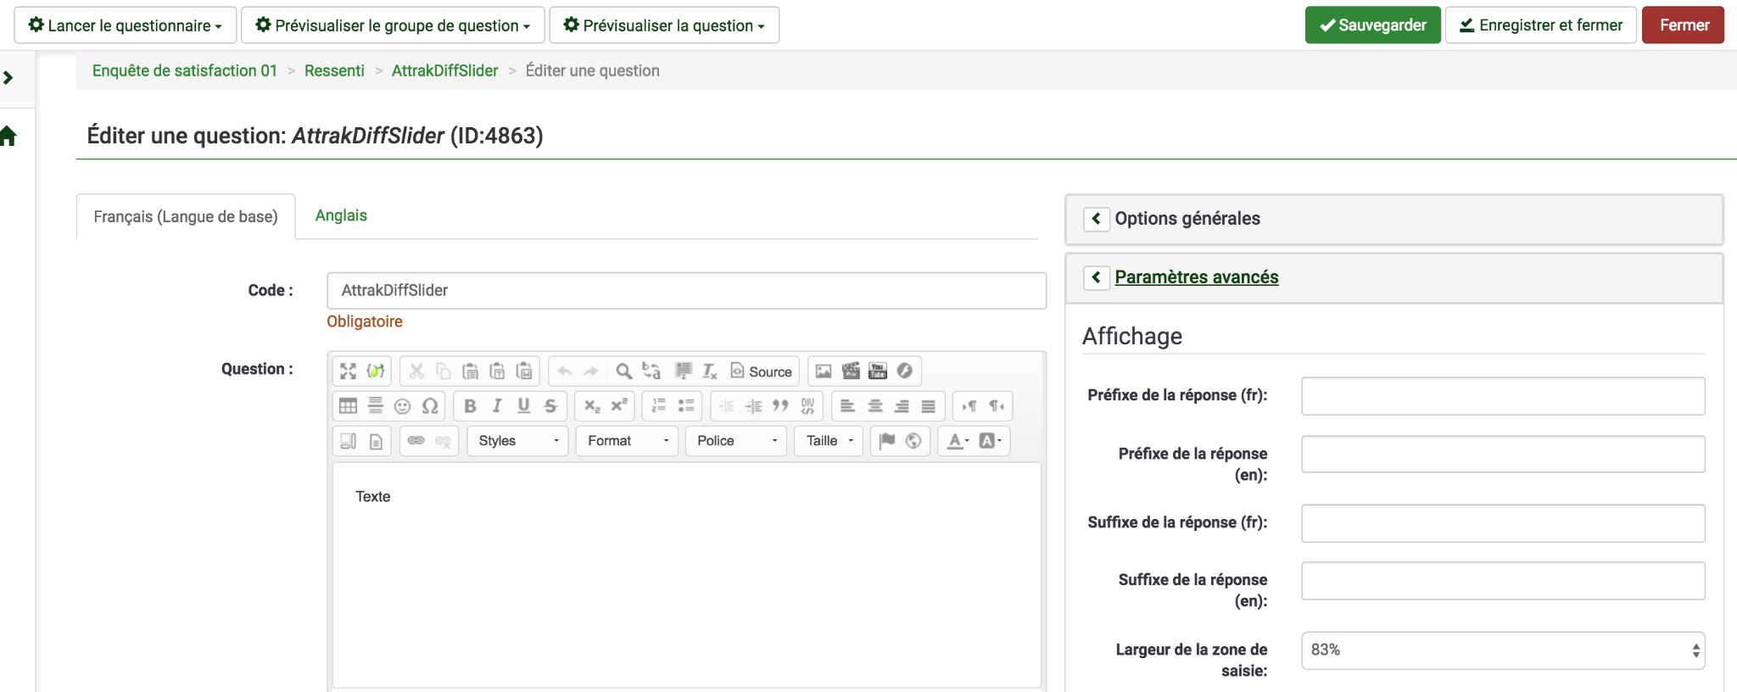Insert a special character (Omega)
This screenshot has width=1737, height=692.
coord(430,406)
